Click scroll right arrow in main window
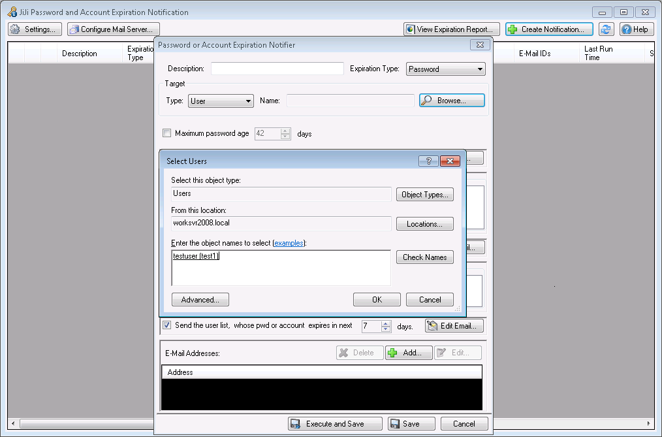Screen dimensions: 662x437 click(x=648, y=423)
